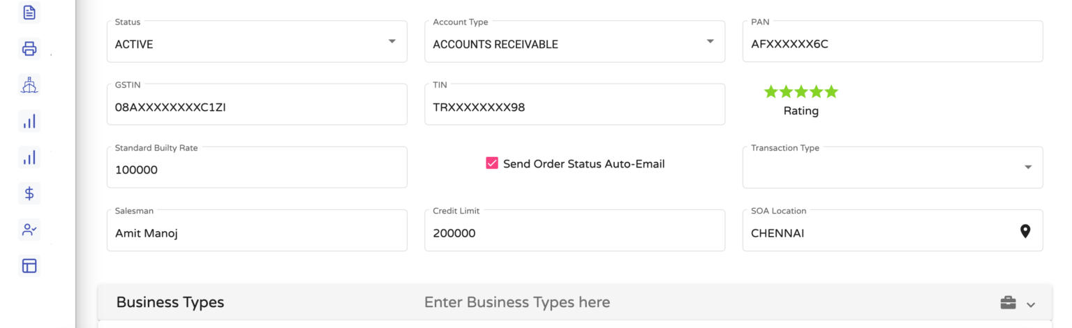
Task: Open the Account Type dropdown
Action: 574,41
